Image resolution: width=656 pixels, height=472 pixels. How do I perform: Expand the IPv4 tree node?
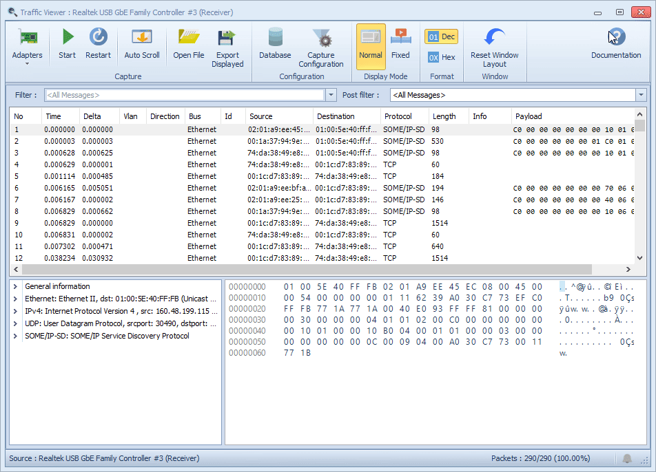(15, 312)
